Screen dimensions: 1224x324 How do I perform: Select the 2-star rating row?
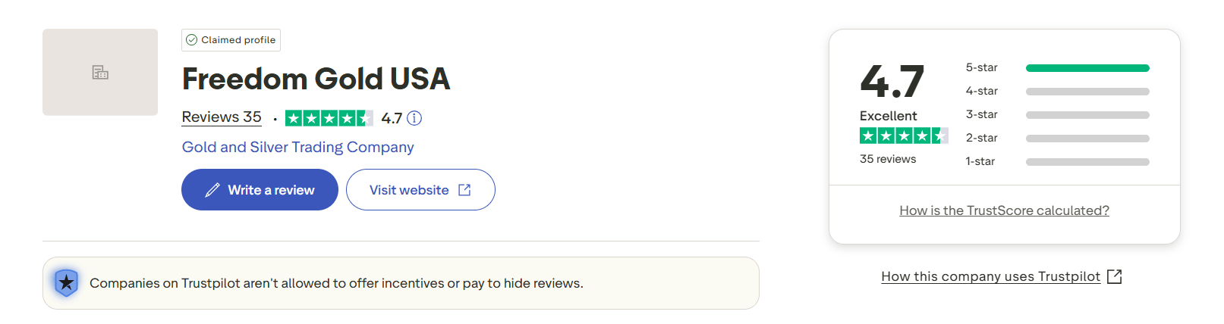tap(1056, 139)
